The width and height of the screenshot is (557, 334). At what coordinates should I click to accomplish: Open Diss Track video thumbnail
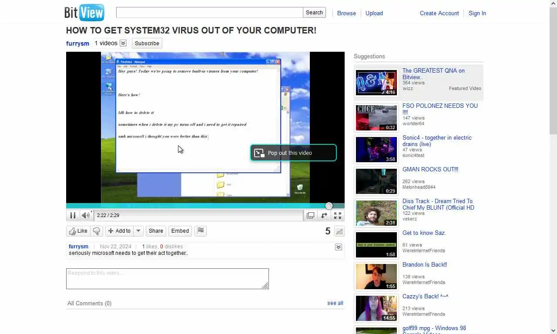point(376,213)
